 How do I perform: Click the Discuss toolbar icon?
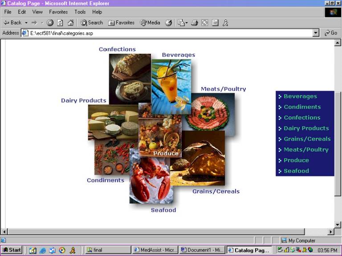215,23
